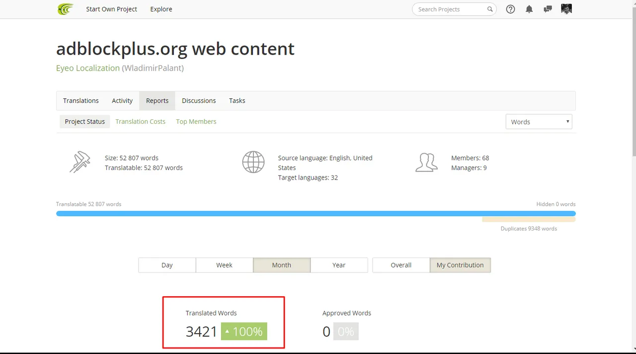This screenshot has height=354, width=636.
Task: Click the members people icon
Action: point(426,162)
